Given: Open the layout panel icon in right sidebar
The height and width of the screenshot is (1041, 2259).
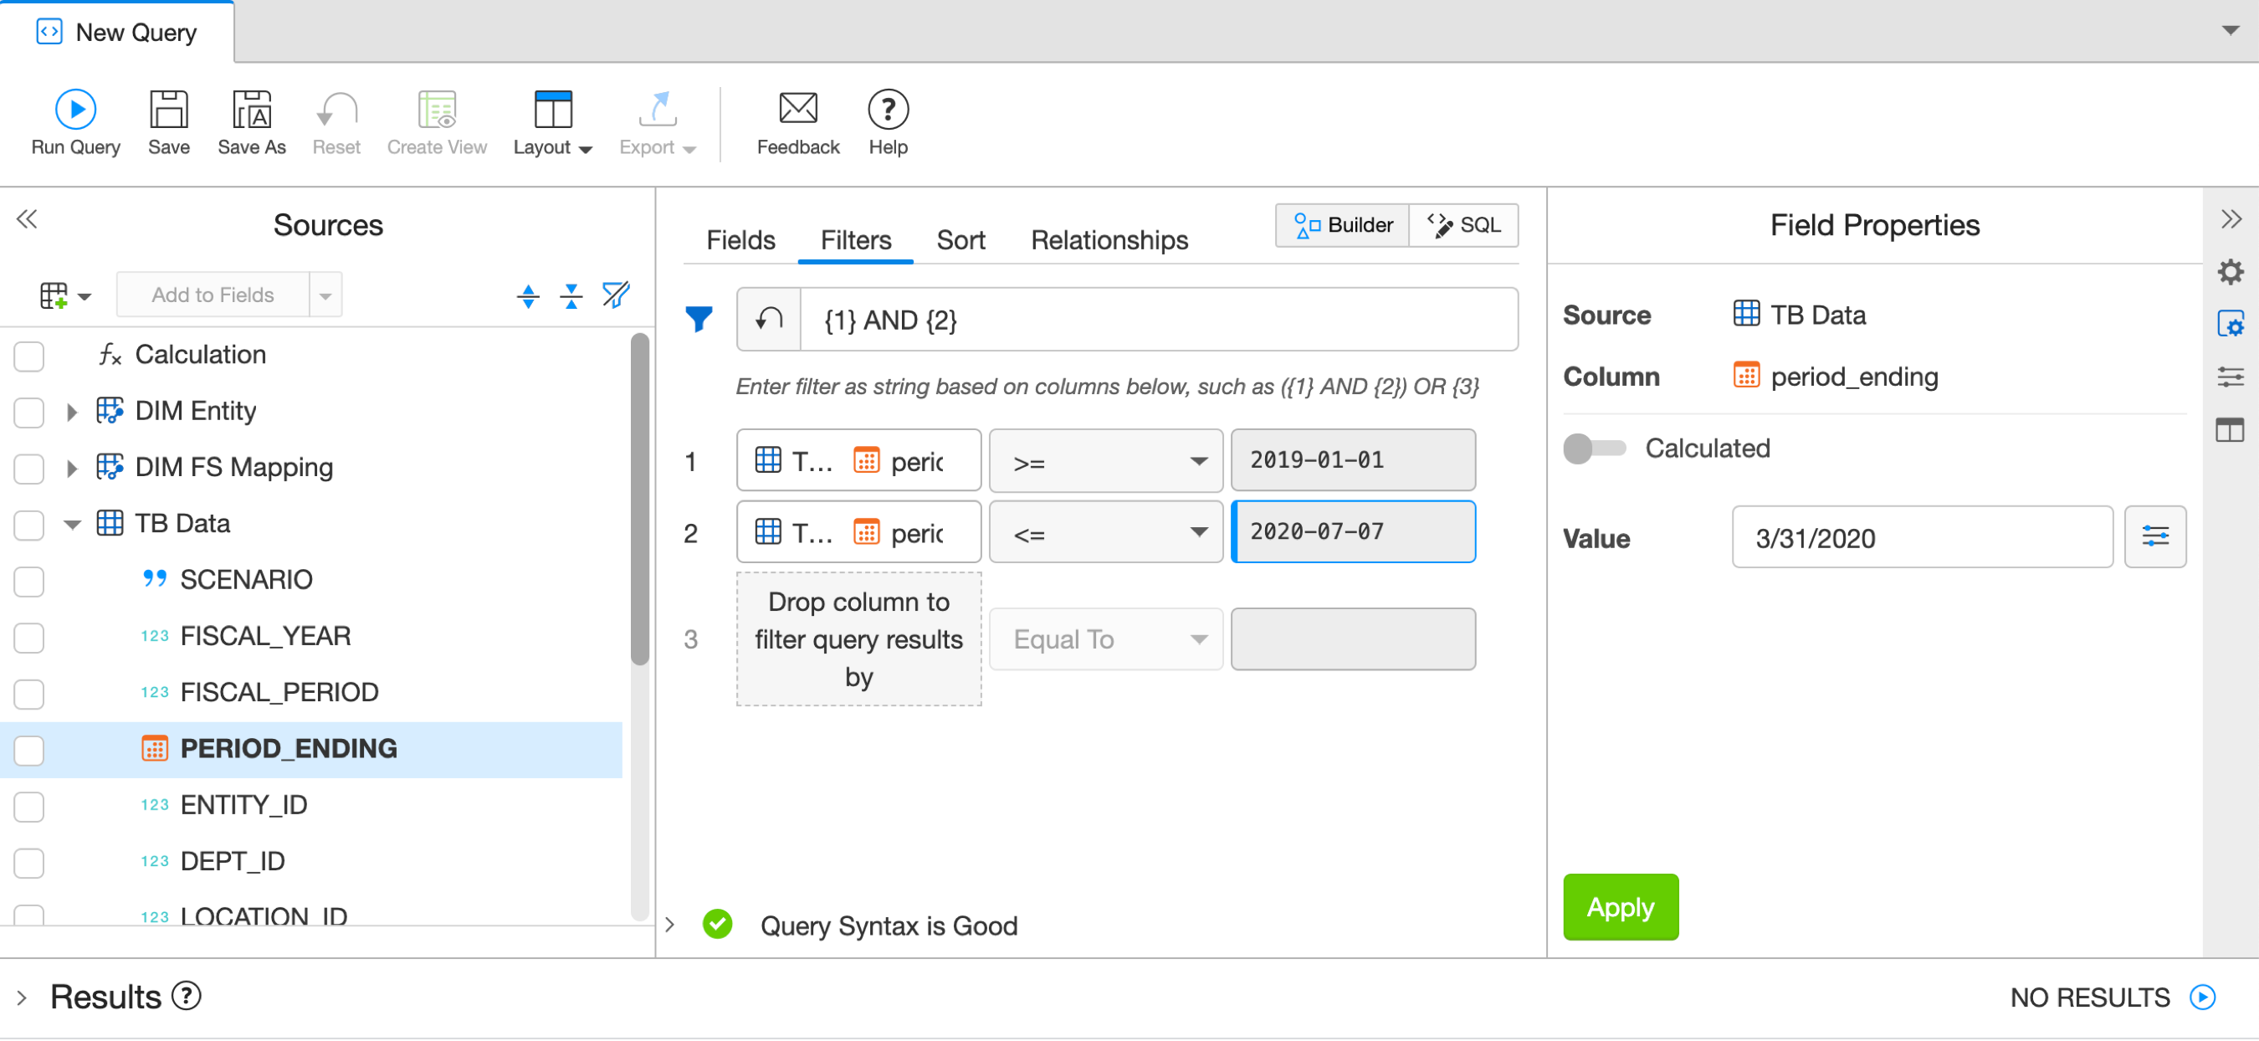Looking at the screenshot, I should pyautogui.click(x=2230, y=431).
